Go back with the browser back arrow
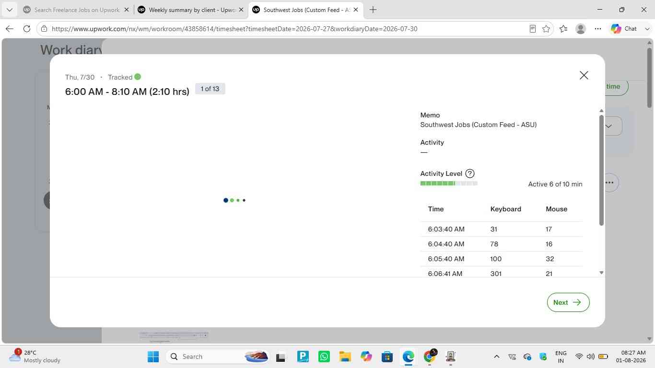The height and width of the screenshot is (368, 655). click(10, 29)
